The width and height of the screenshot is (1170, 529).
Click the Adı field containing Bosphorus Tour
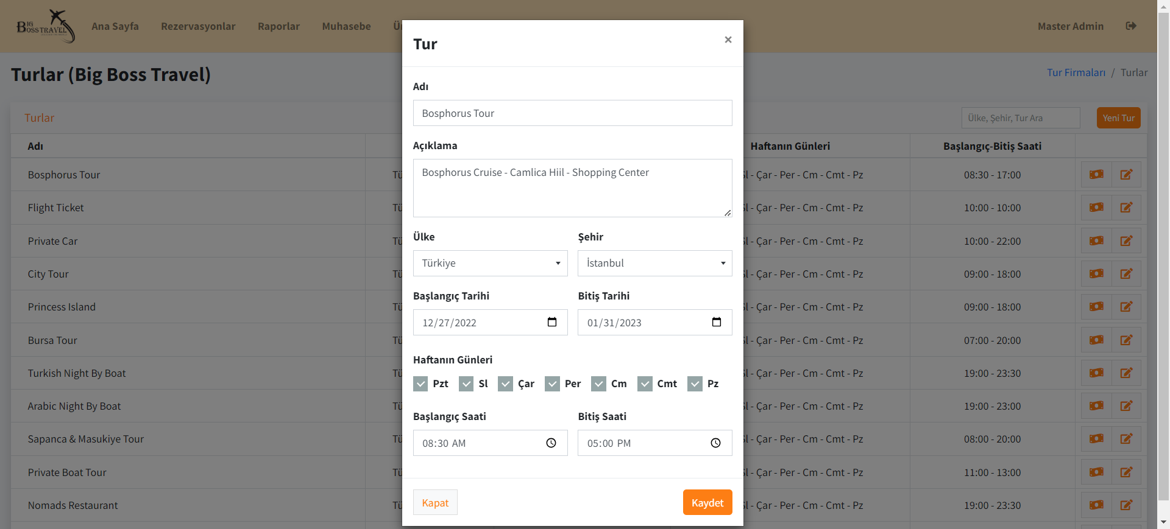pyautogui.click(x=573, y=113)
